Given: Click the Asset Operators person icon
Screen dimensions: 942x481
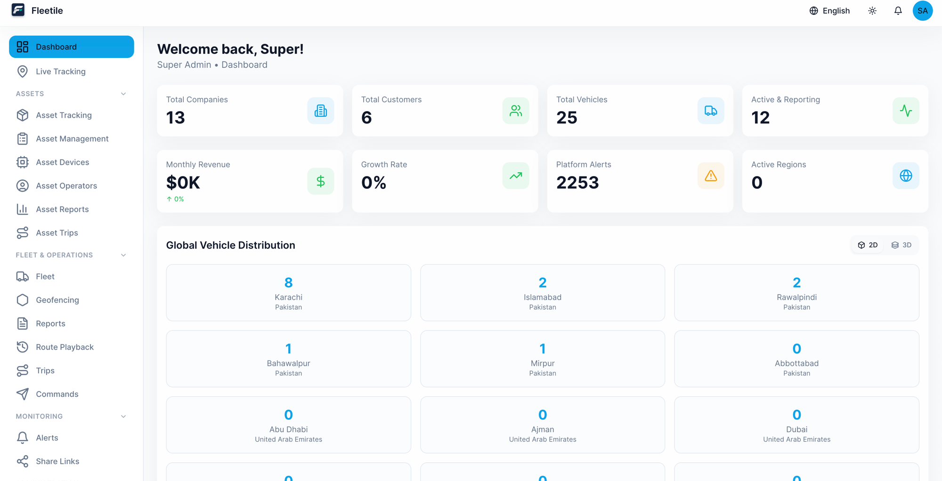Looking at the screenshot, I should tap(23, 185).
